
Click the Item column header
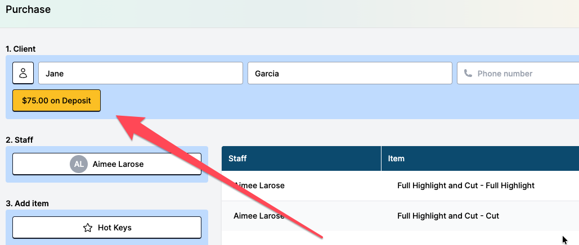pos(396,158)
